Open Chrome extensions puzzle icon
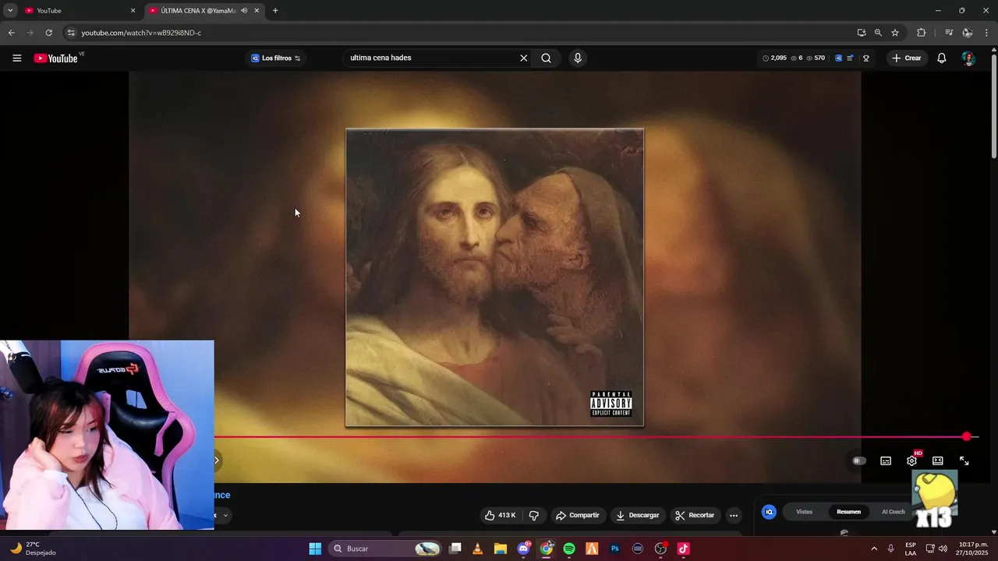This screenshot has height=561, width=998. [x=921, y=33]
